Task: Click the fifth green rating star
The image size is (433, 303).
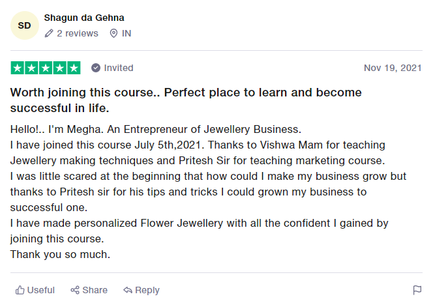Action: 74,68
